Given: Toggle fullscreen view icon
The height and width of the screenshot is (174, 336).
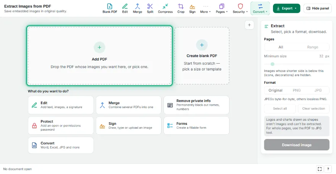Looking at the screenshot, I should [x=320, y=169].
